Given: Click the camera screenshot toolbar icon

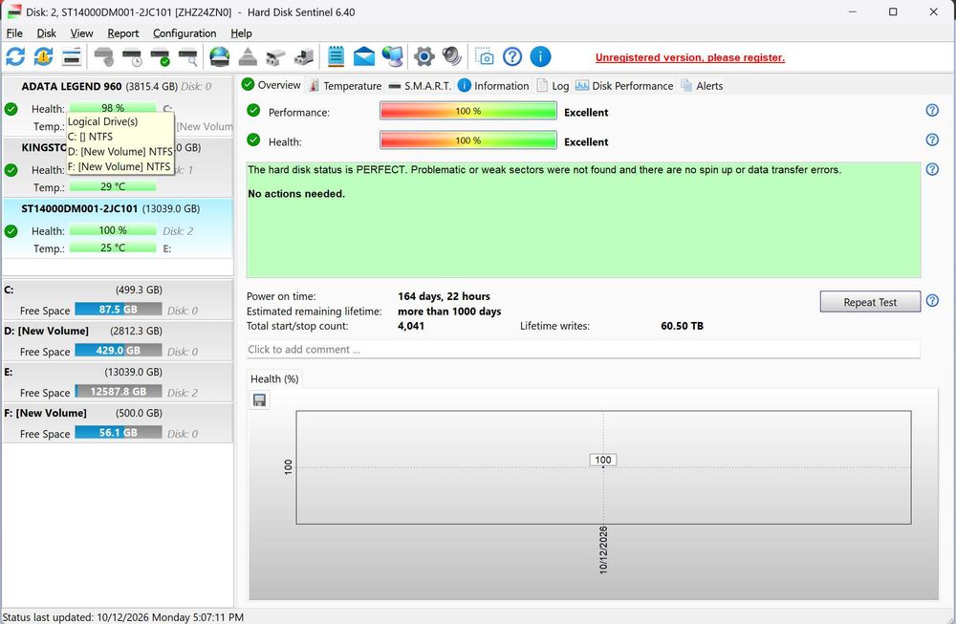Looking at the screenshot, I should point(484,56).
